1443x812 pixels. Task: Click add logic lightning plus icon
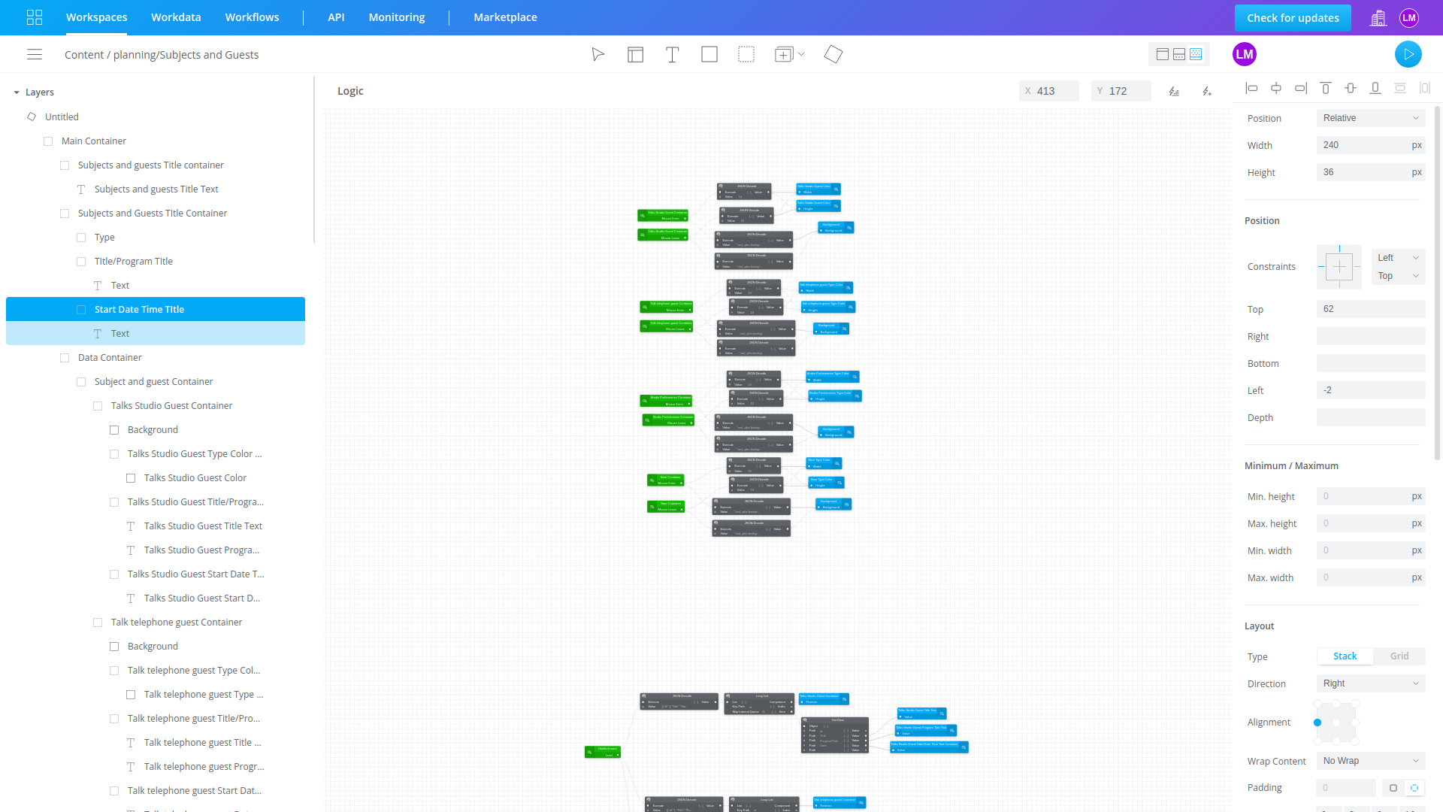tap(1207, 91)
